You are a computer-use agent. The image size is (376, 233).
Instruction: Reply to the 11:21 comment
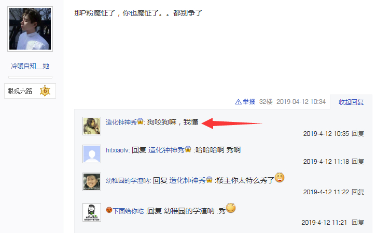(x=358, y=223)
